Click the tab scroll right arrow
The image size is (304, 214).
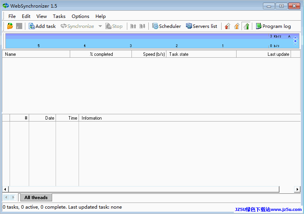click(13, 197)
